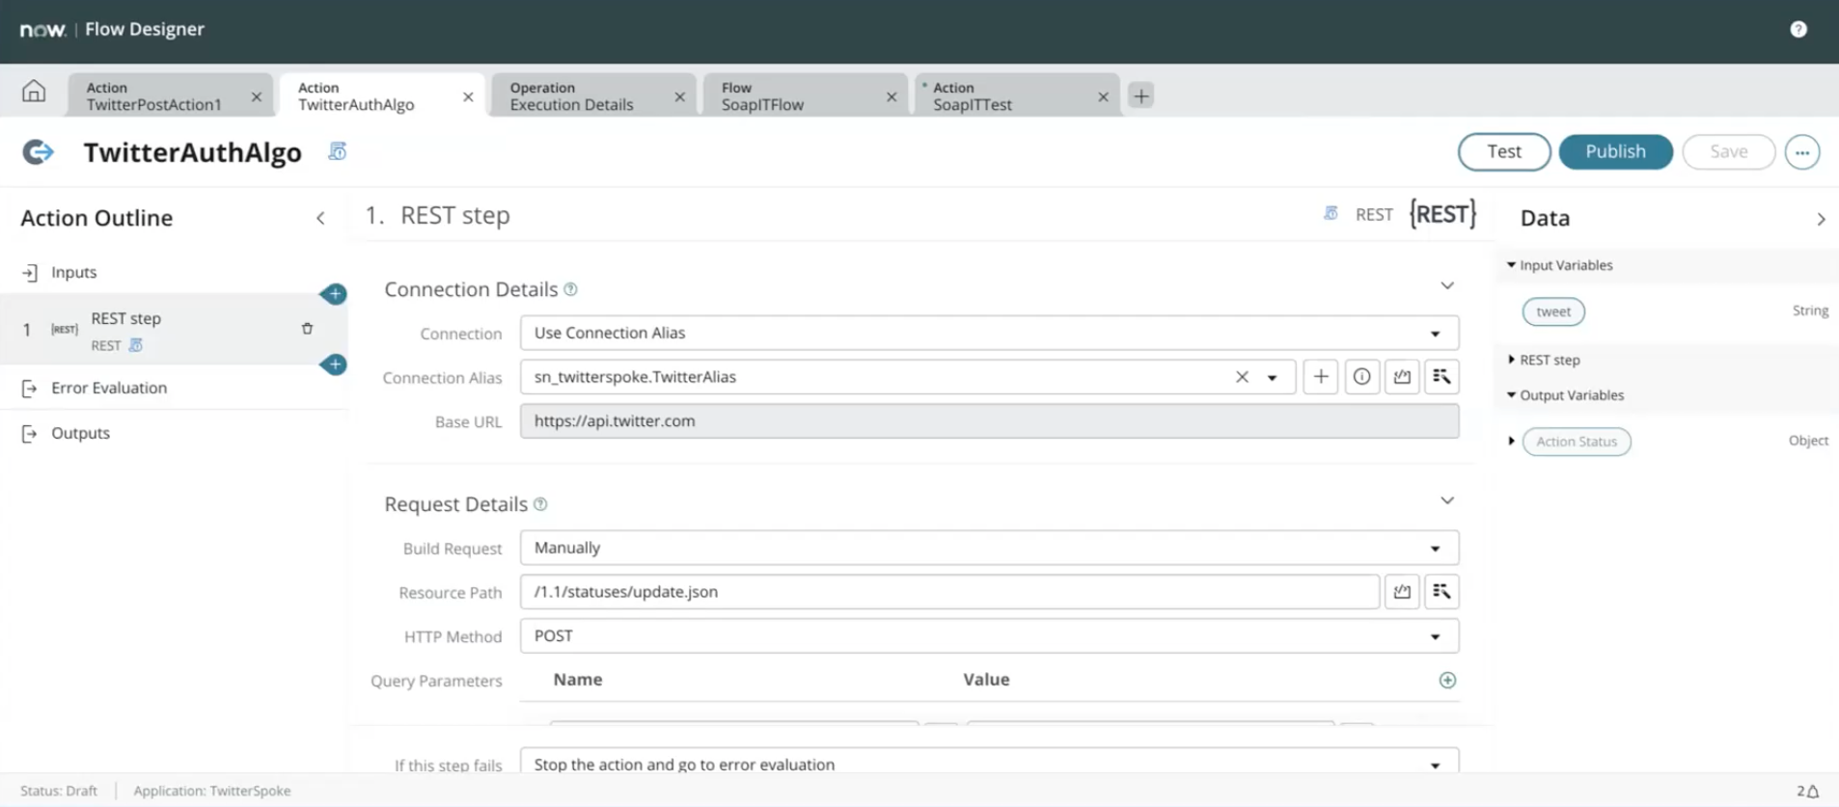Close the SoapITFlow tab
Screen dimensions: 1839x807
[x=892, y=96]
